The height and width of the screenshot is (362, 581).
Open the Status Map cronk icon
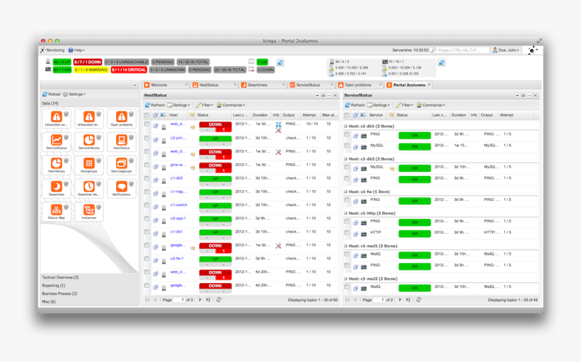pos(56,210)
